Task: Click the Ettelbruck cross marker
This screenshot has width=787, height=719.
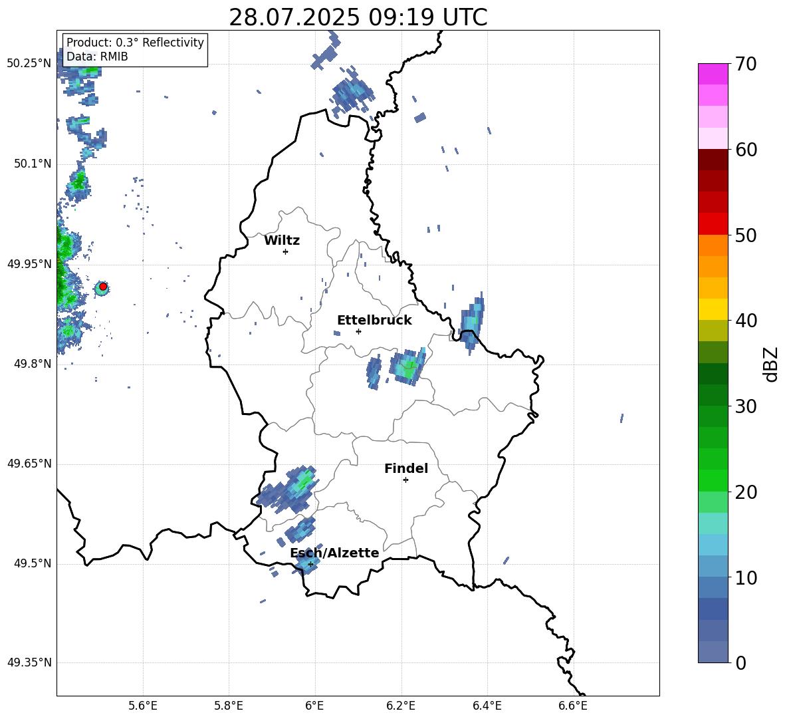Action: click(358, 331)
